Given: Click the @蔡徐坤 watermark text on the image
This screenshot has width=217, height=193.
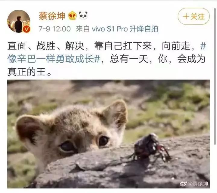Looking at the screenshot, I should [198, 184].
